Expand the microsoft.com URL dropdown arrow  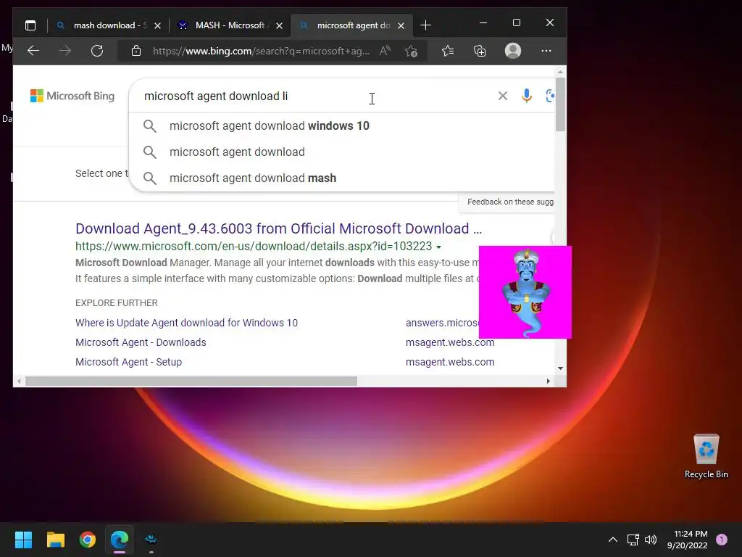pyautogui.click(x=438, y=247)
